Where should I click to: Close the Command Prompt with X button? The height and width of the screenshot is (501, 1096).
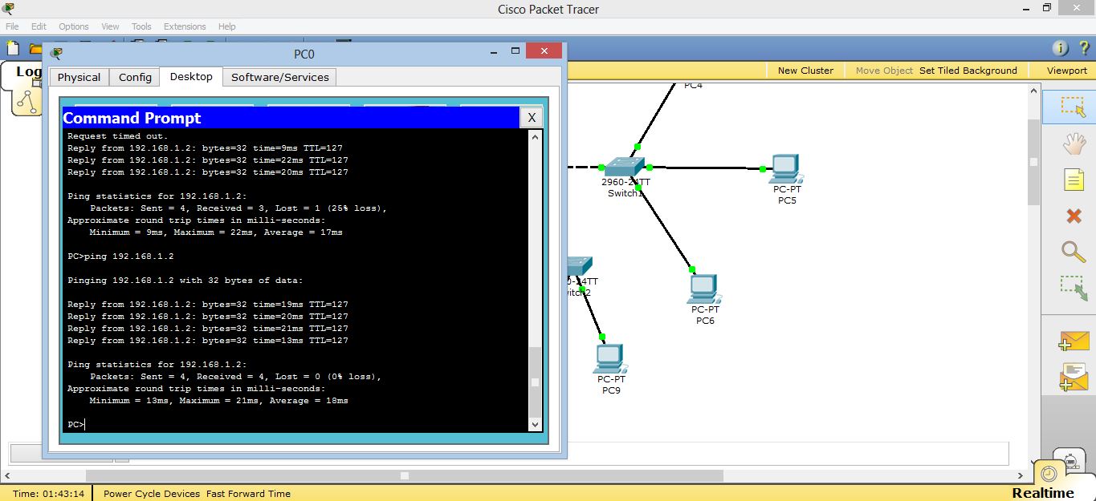531,118
